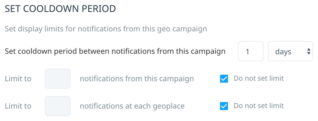Select the "days" text in the unit combo box
The width and height of the screenshot is (318, 121).
coord(283,52)
